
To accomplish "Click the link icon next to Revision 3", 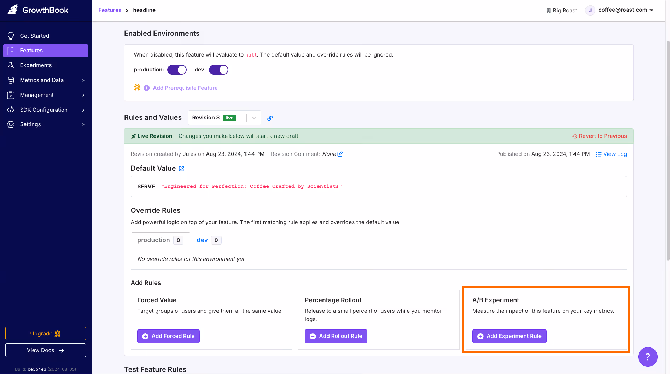I will [x=270, y=118].
